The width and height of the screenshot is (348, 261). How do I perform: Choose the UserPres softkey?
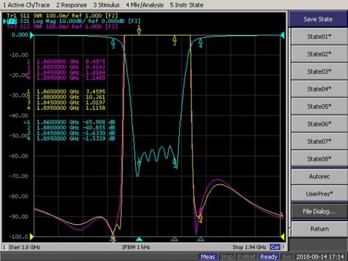[319, 193]
